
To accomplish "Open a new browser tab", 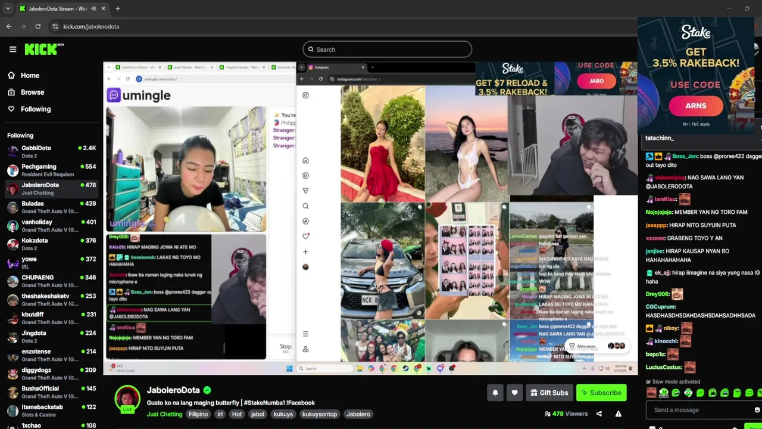I will click(118, 8).
